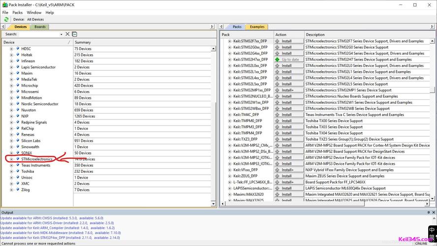Install the LAPISSemiconductor pack

(289, 188)
